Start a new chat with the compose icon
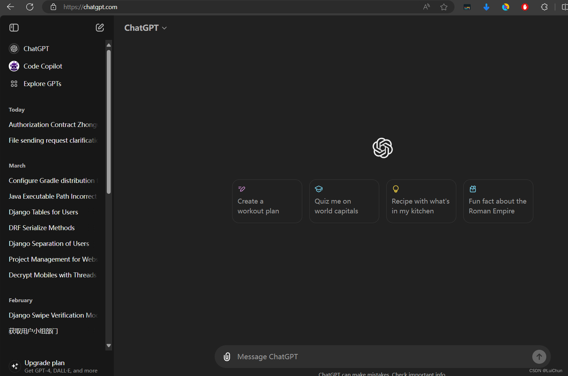The height and width of the screenshot is (376, 568). coord(100,28)
